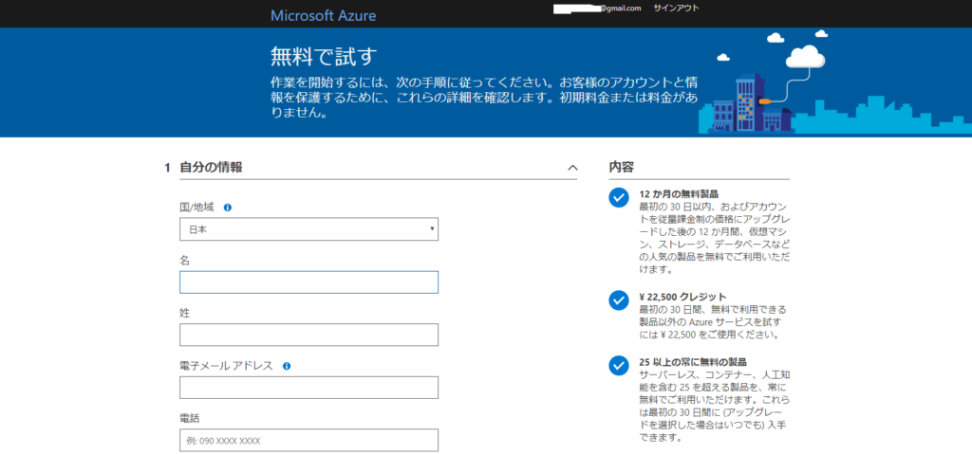Click the info icon beside 電子メール アドレス

point(287,366)
